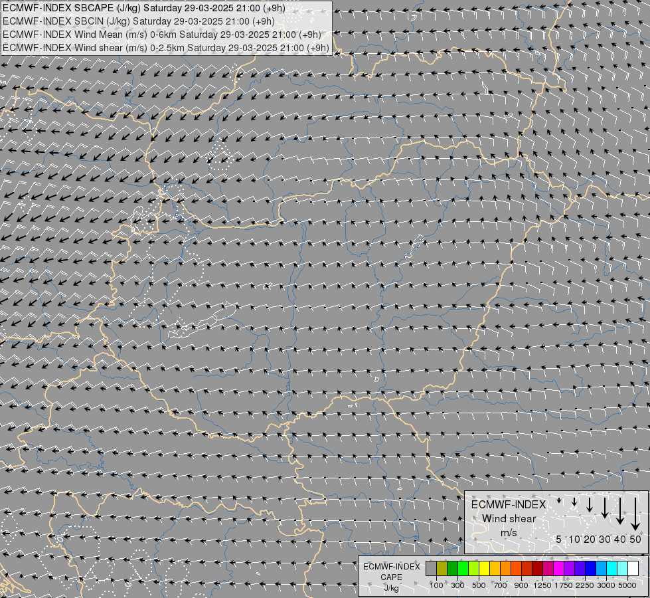This screenshot has width=650, height=598.
Task: Click the cyan swatch right of the 3000 tick
Action: [x=612, y=568]
